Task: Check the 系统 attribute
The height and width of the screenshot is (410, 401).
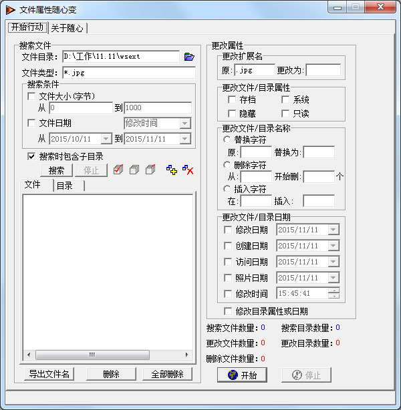Action: coord(285,99)
